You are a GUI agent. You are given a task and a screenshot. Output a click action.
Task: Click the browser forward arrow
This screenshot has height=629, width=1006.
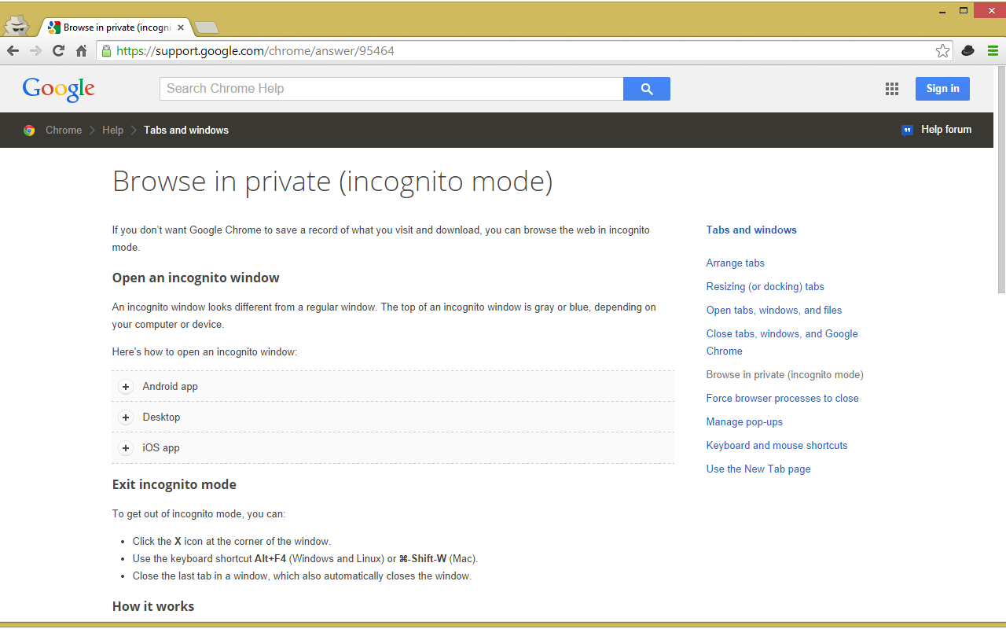click(x=36, y=51)
